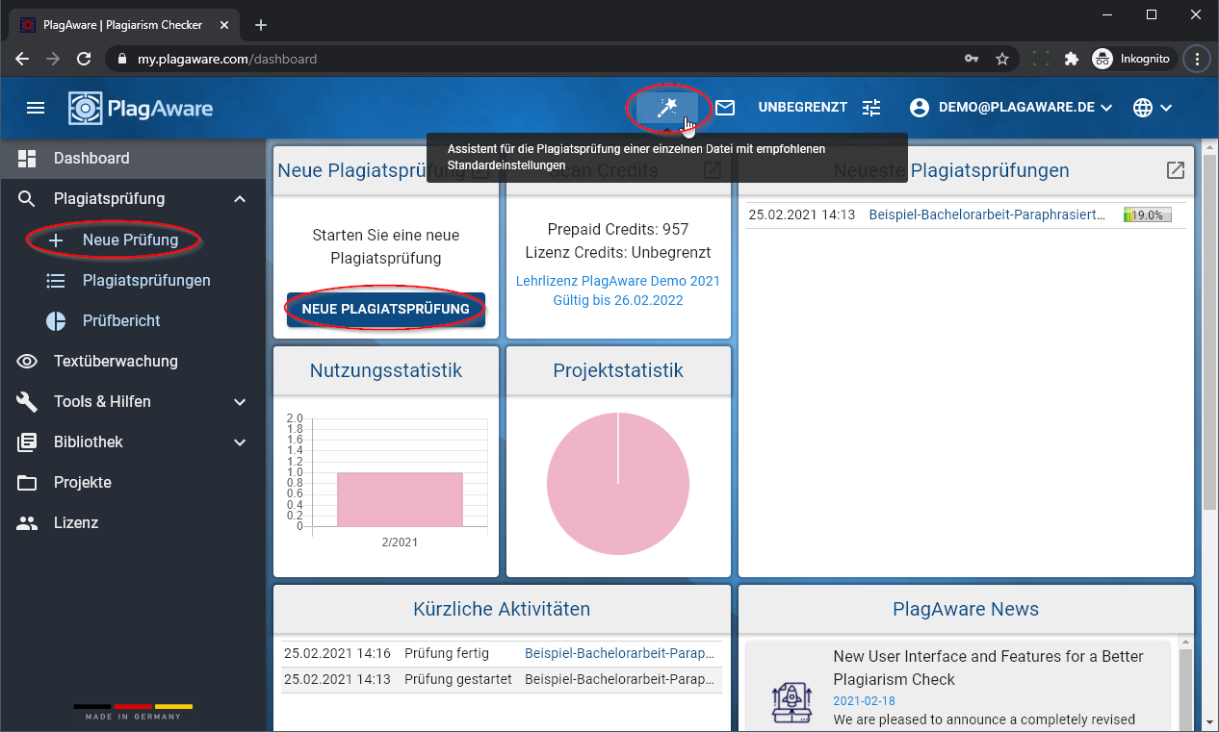Click the Prüfbericht pie chart icon
Screen dimensions: 1219x732
click(x=56, y=320)
